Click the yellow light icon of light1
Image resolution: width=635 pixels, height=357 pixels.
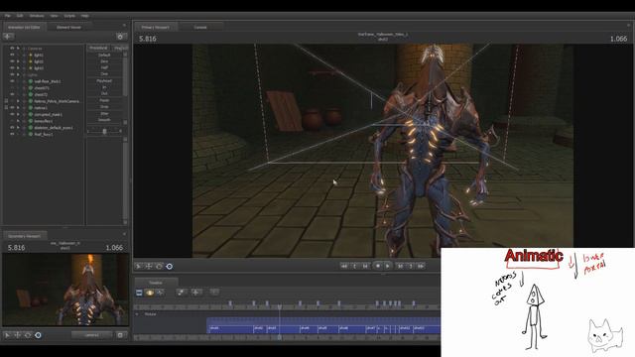pyautogui.click(x=31, y=55)
